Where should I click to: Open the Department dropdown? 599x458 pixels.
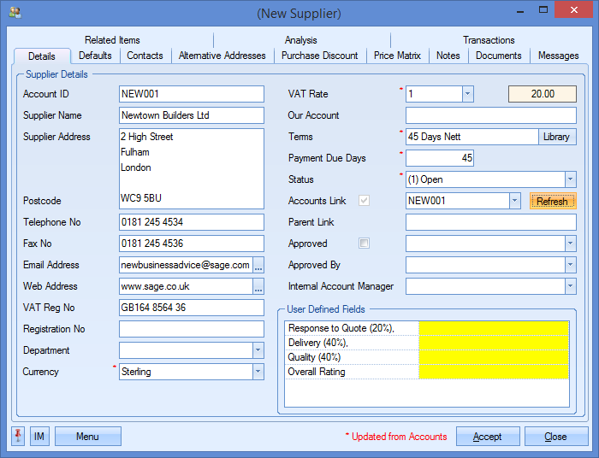pyautogui.click(x=258, y=350)
